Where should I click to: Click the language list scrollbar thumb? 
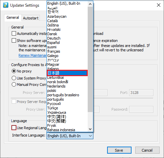click(x=90, y=59)
